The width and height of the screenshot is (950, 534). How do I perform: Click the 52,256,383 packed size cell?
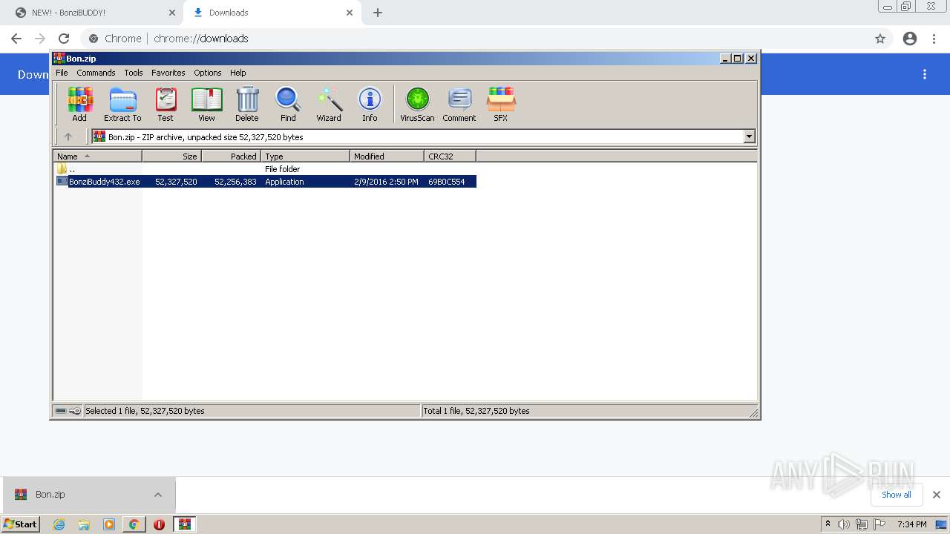235,182
